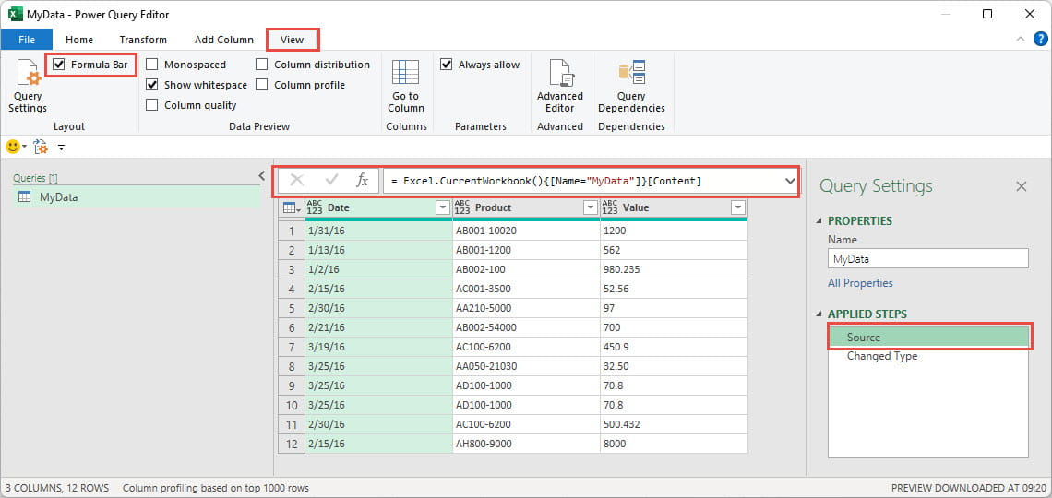
Task: Click the query Name input field
Action: pos(927,259)
